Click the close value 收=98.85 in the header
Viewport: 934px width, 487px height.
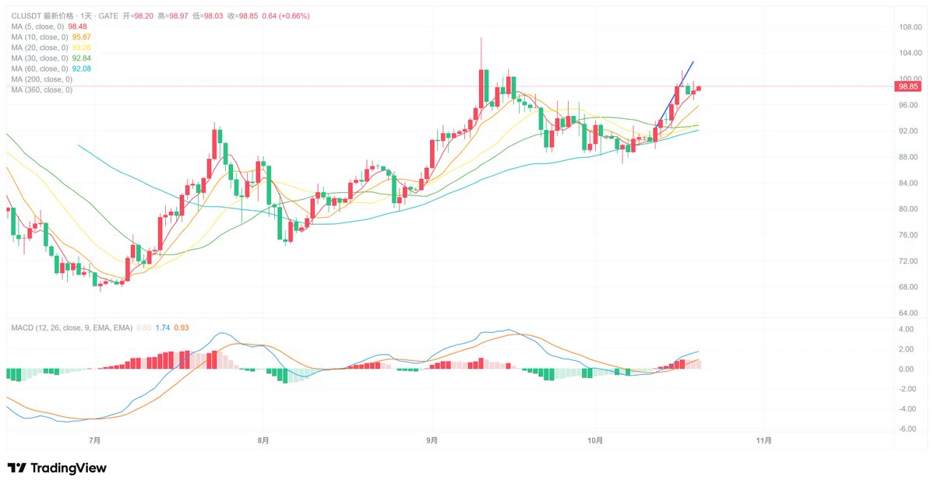coord(242,16)
